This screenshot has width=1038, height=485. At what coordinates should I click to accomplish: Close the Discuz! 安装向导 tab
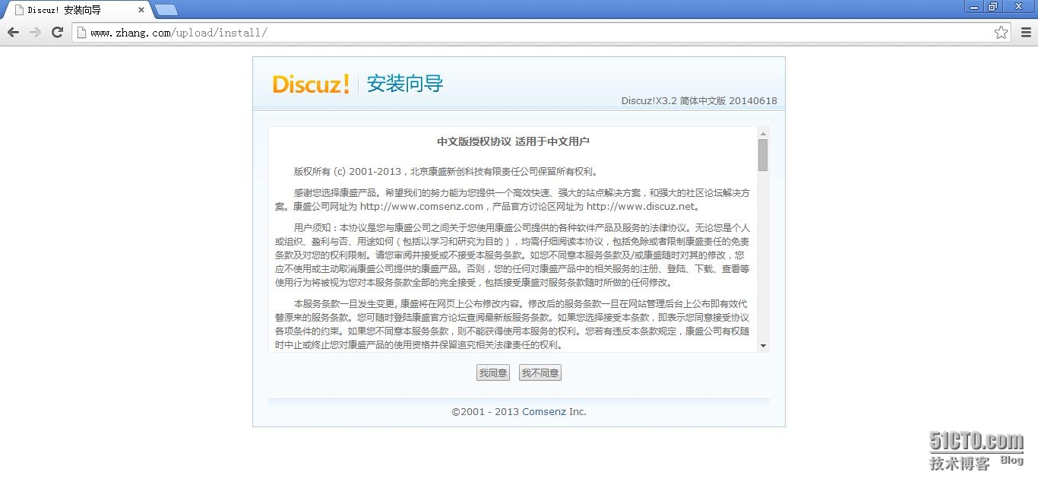click(141, 10)
